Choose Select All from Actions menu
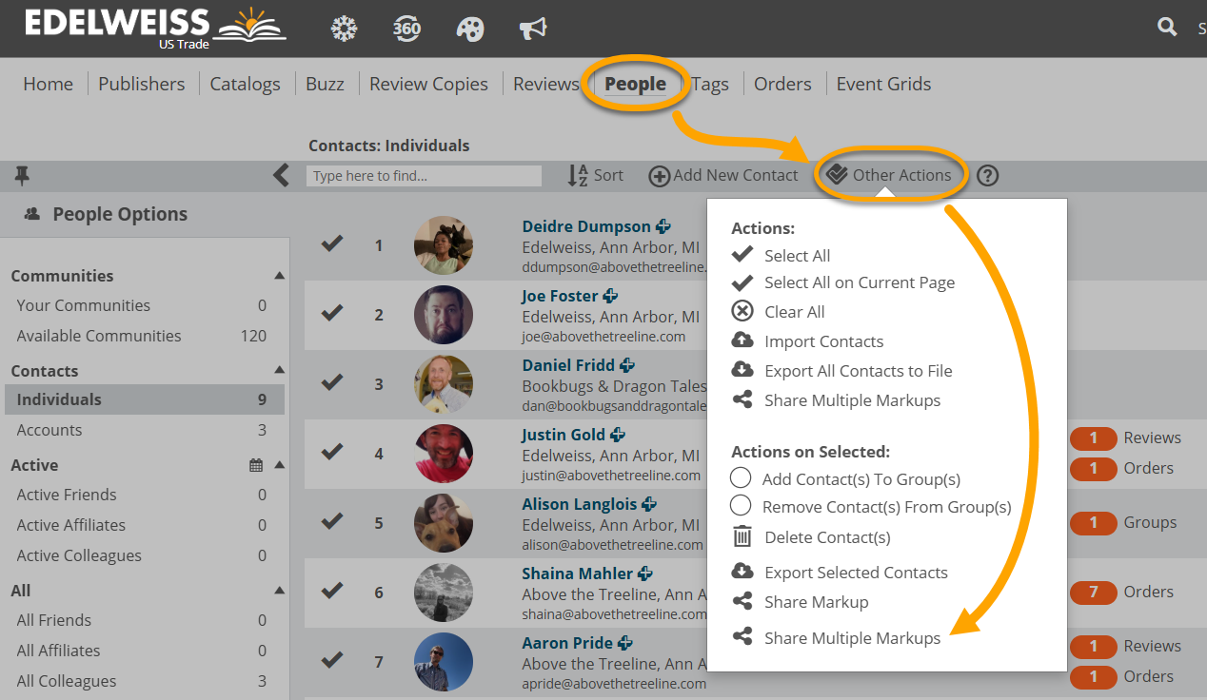 point(781,256)
